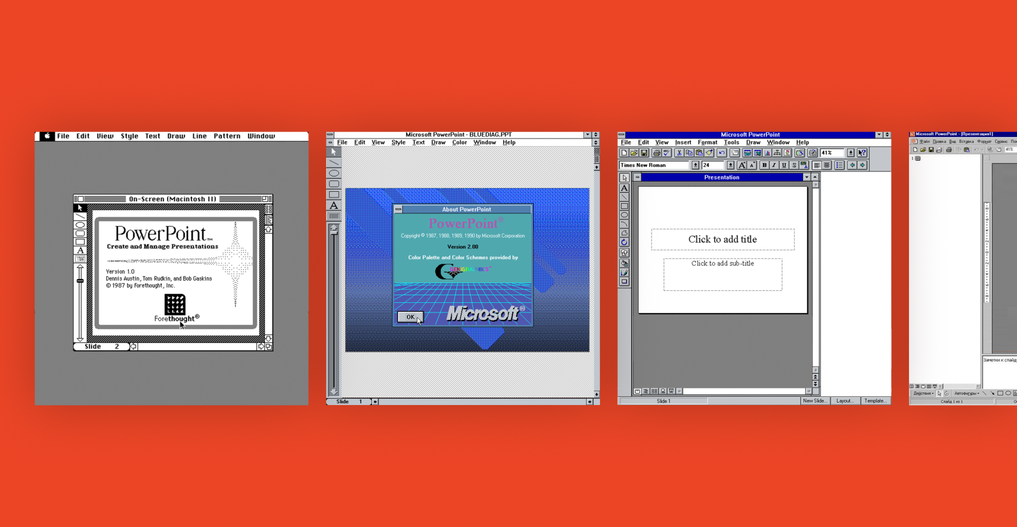Open Color menu in BLUEDIAG.PPT window
Image resolution: width=1017 pixels, height=527 pixels.
(460, 142)
